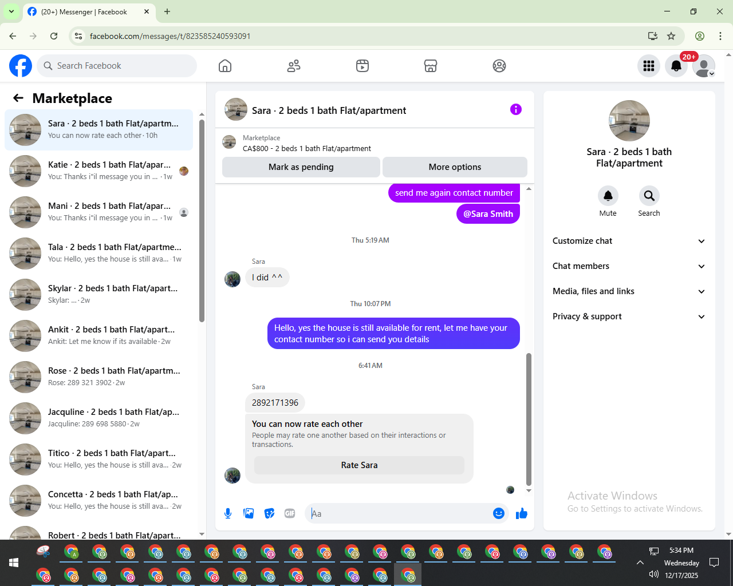Open the Groups icon in top navigation
The height and width of the screenshot is (586, 733).
(499, 66)
